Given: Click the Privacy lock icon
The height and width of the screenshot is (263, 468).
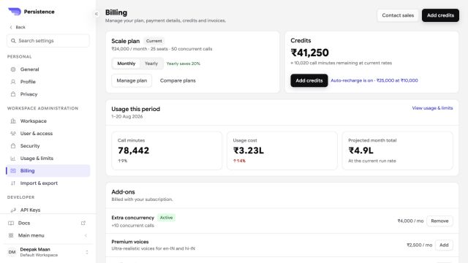Looking at the screenshot, I should (x=13, y=94).
